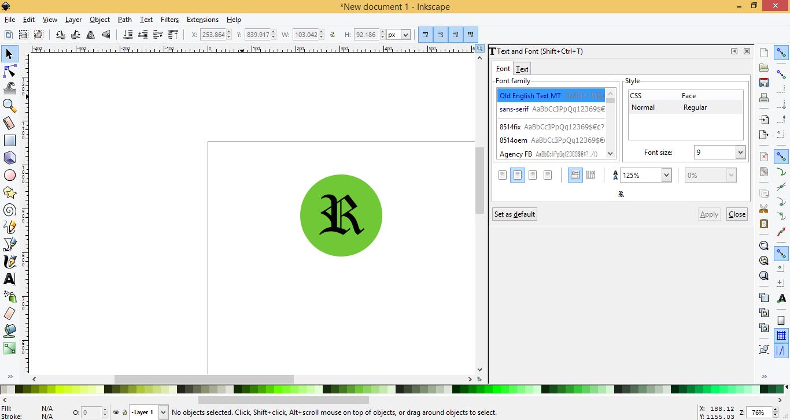Toggle center text alignment in Text dialog
790x420 pixels.
click(x=517, y=174)
